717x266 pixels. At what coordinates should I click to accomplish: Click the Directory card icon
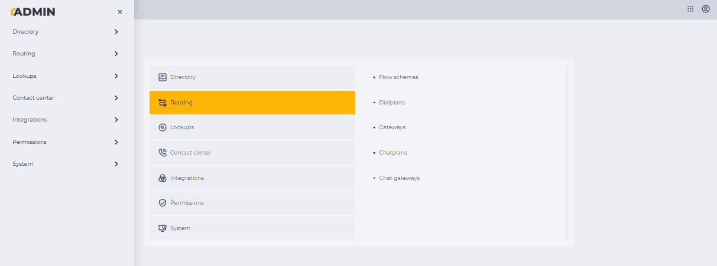pyautogui.click(x=163, y=77)
